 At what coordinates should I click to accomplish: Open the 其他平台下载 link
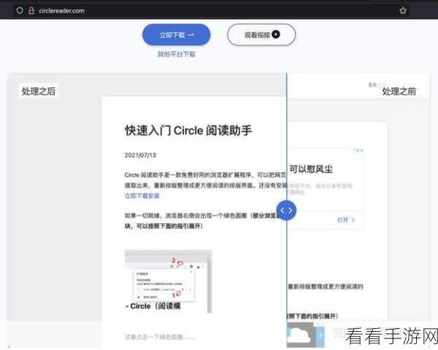[x=176, y=54]
